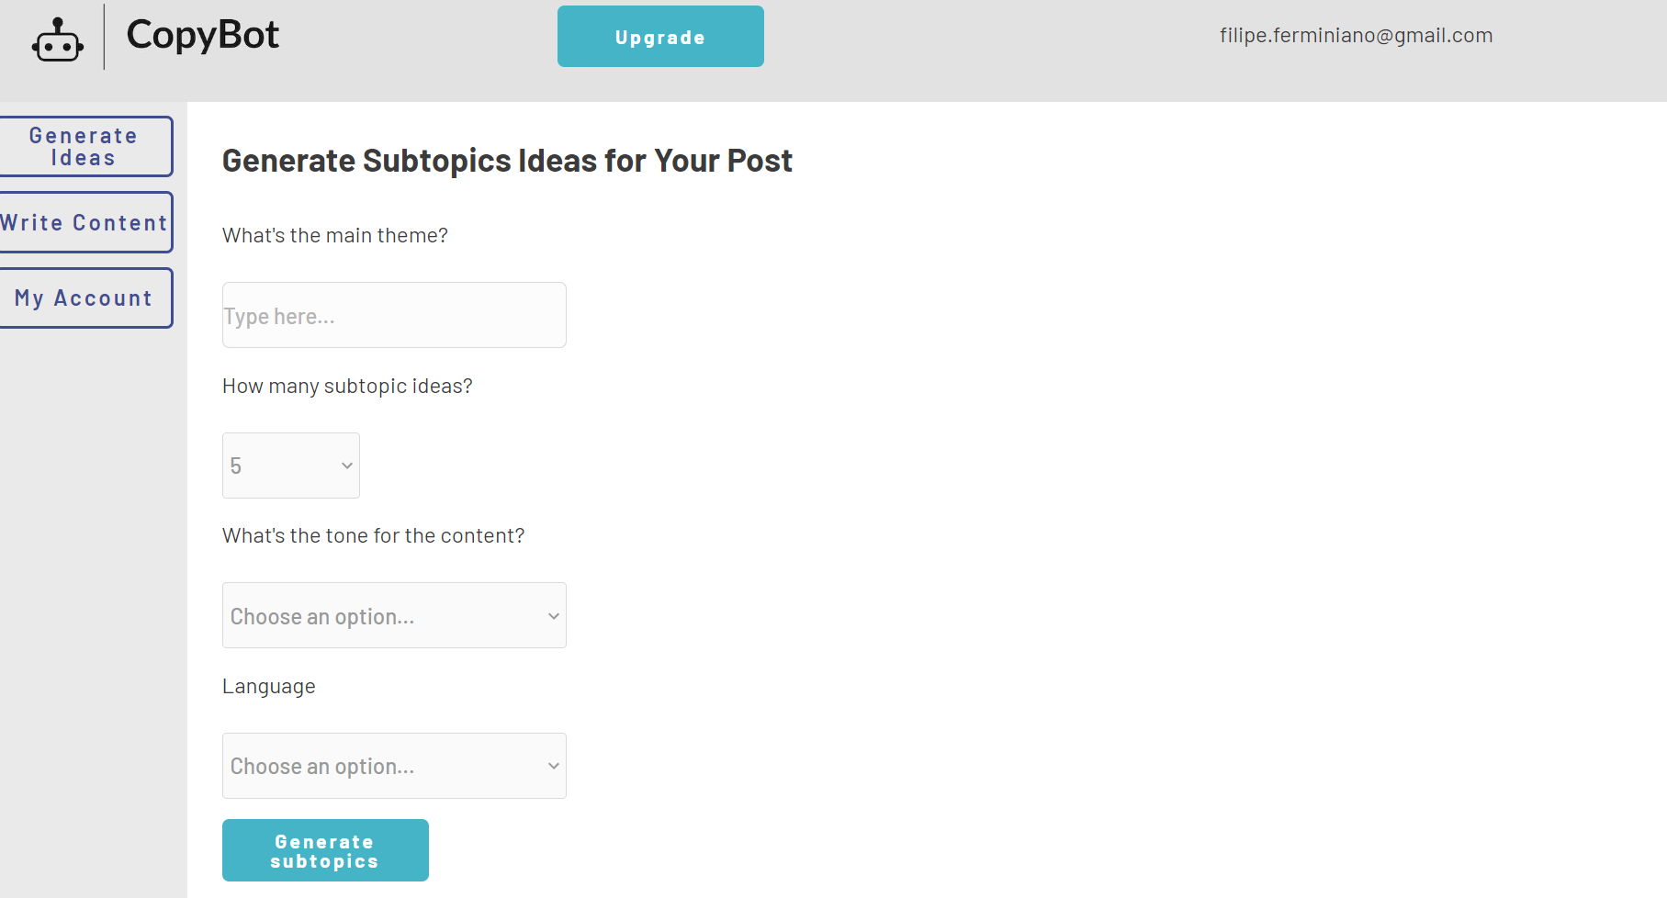This screenshot has height=898, width=1667.
Task: Click the Language field label
Action: pyautogui.click(x=269, y=687)
